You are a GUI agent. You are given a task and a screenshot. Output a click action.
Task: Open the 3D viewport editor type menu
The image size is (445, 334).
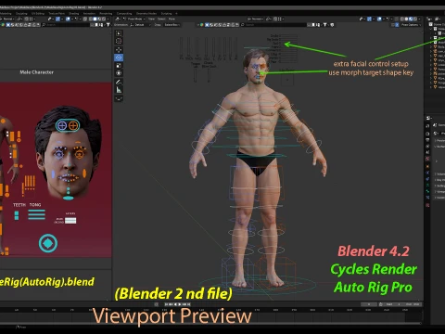coord(118,19)
